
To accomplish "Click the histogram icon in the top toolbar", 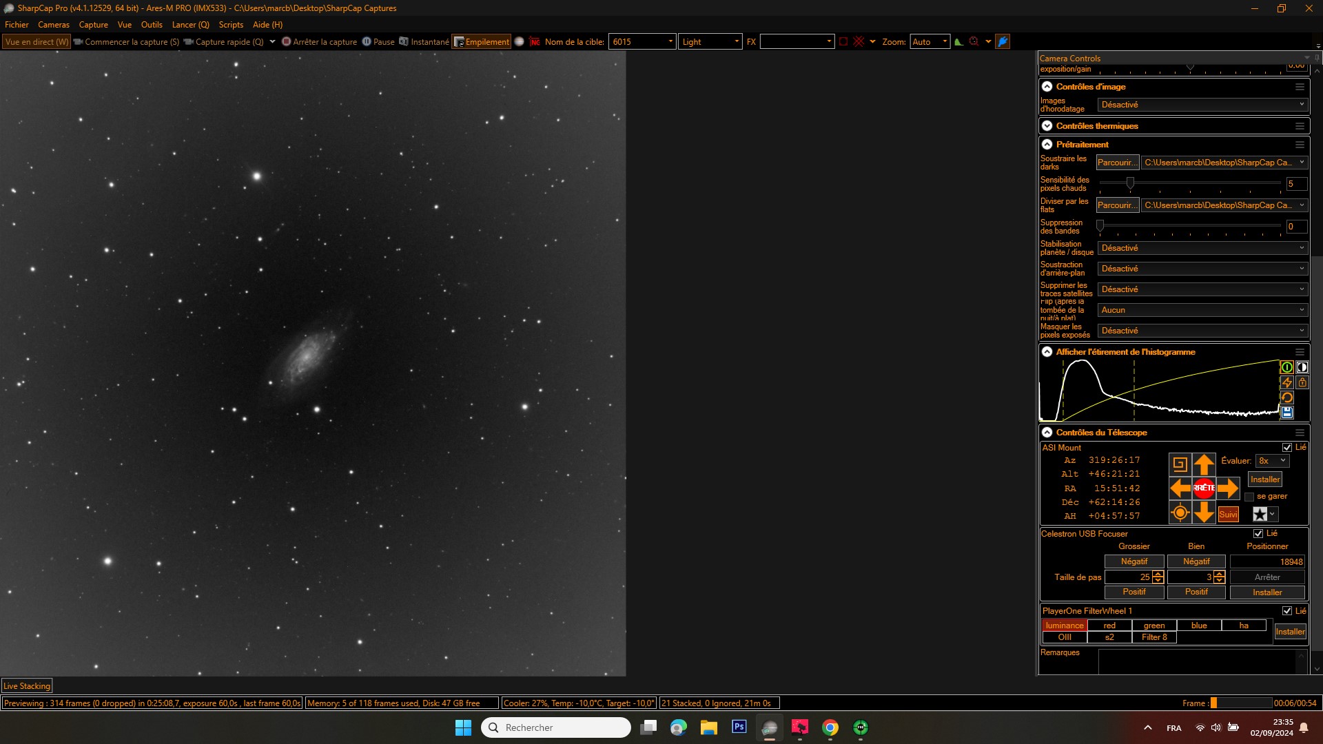I will coord(958,42).
